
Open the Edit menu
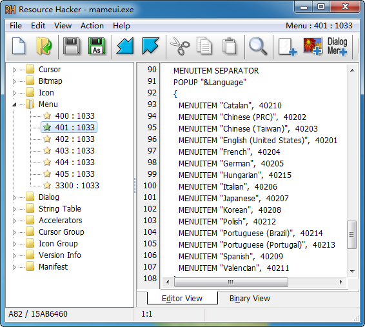tap(38, 26)
